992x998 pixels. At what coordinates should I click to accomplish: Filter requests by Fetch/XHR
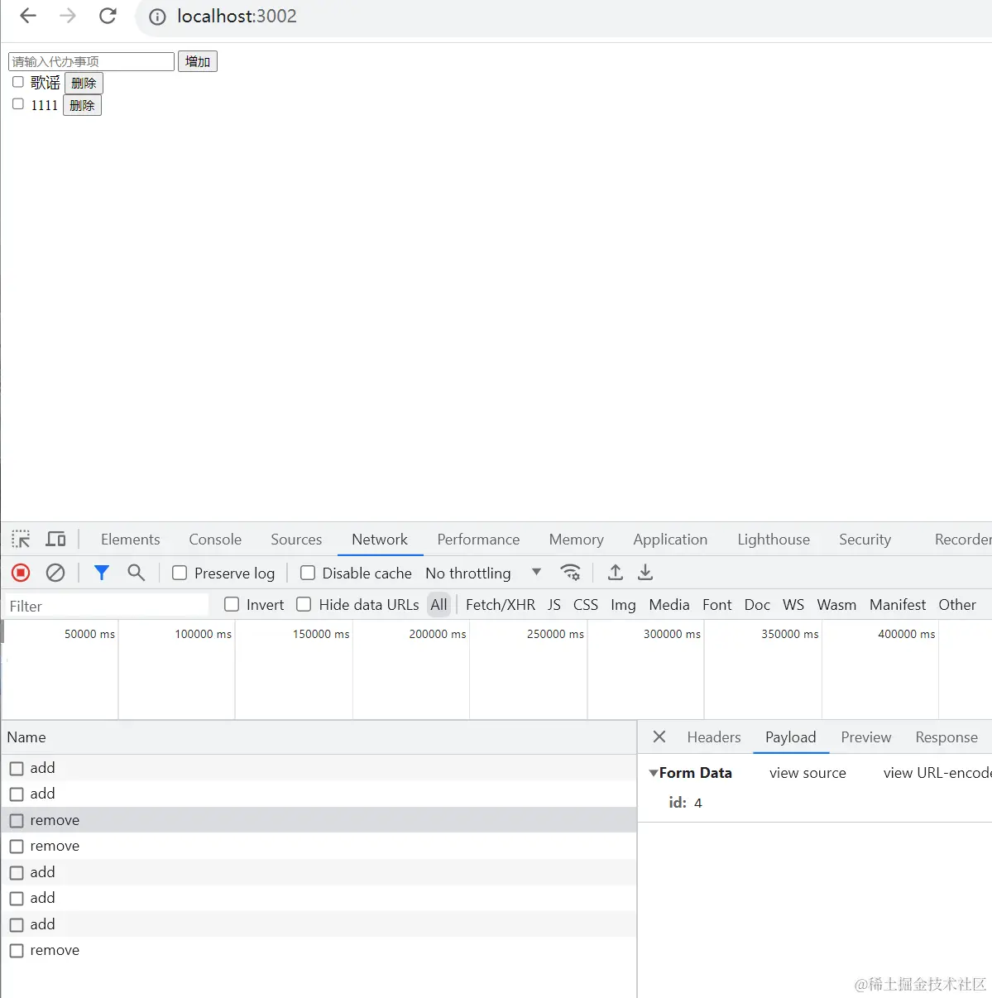pos(501,605)
